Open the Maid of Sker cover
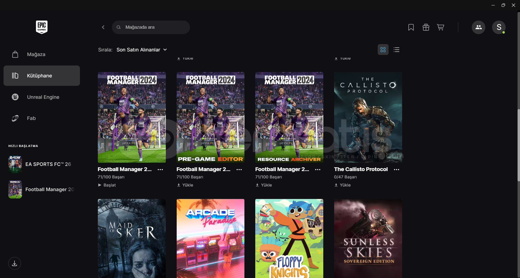 132,238
